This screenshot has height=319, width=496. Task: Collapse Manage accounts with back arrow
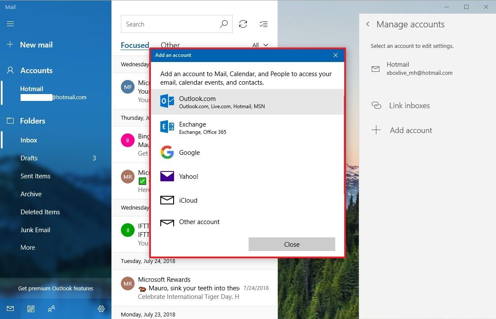pyautogui.click(x=368, y=24)
